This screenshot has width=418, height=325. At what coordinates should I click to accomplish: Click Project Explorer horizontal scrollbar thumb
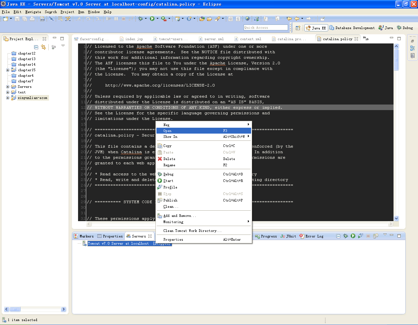tap(15, 309)
